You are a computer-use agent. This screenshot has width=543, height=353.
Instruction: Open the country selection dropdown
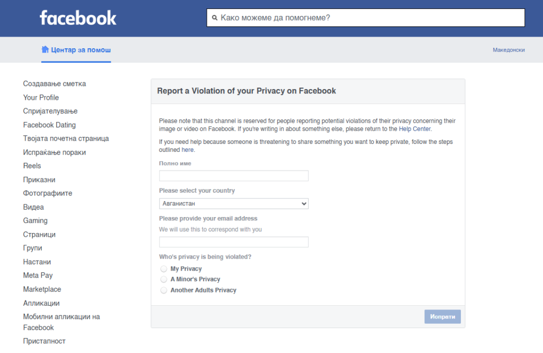[x=233, y=203]
